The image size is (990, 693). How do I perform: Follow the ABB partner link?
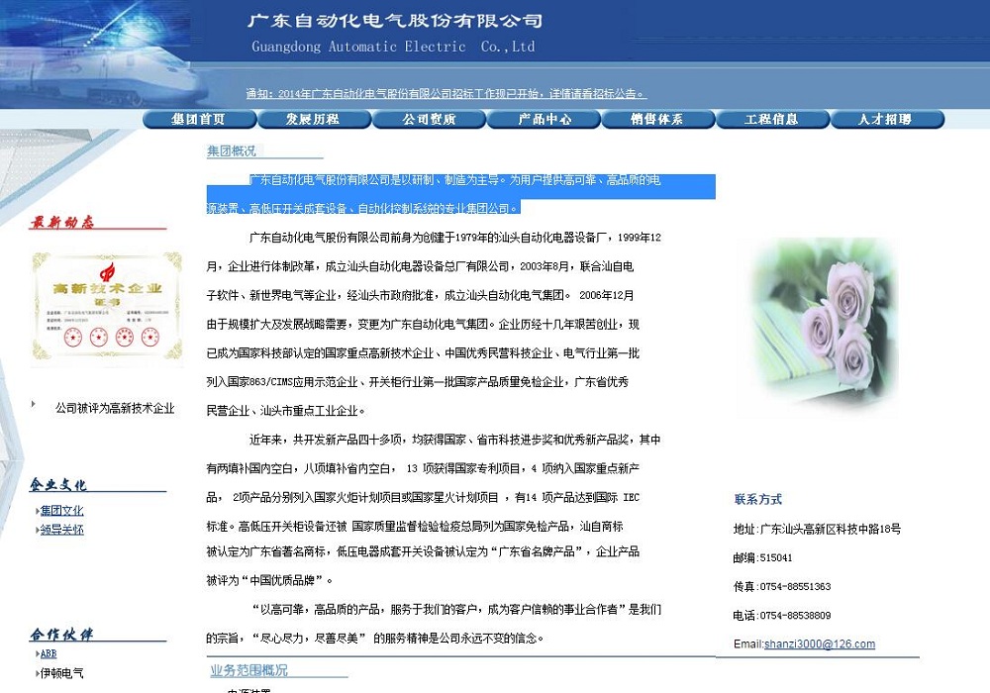[49, 653]
